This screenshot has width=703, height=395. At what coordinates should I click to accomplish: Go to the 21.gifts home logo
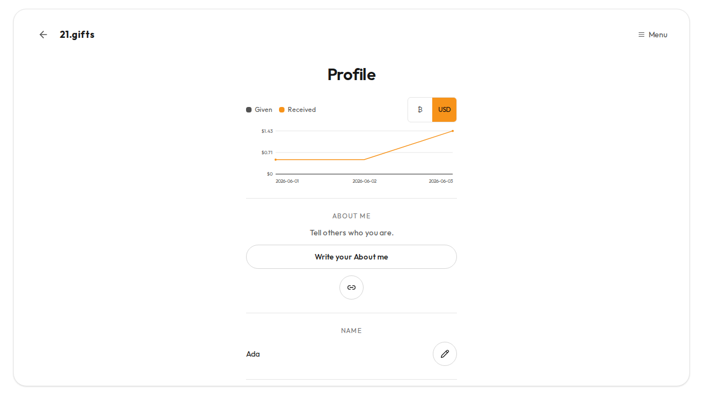click(77, 35)
